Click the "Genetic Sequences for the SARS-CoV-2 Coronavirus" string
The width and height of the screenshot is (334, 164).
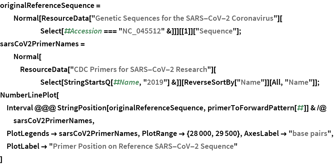(x=185, y=18)
